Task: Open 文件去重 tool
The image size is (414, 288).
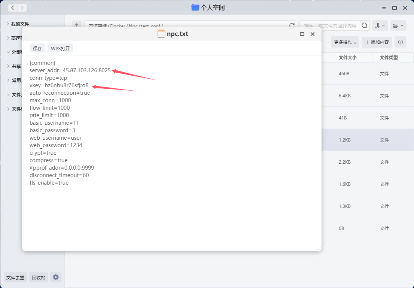Action: point(15,278)
